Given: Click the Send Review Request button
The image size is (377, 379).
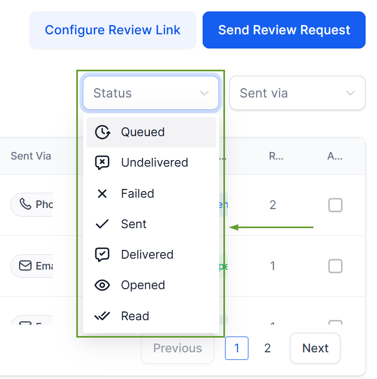Looking at the screenshot, I should coord(284,30).
